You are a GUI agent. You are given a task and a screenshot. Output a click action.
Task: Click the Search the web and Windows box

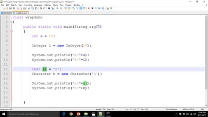pyautogui.click(x=33, y=114)
